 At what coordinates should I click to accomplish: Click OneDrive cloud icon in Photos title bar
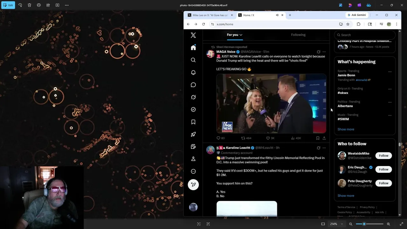pyautogui.click(x=369, y=5)
